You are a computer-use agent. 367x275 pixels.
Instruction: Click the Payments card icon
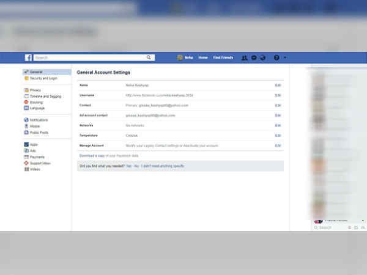coord(26,157)
